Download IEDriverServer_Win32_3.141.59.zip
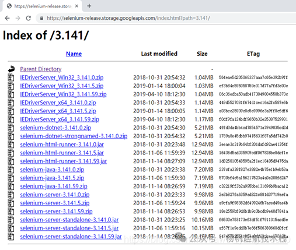This screenshot has height=250, width=296. (x=63, y=94)
